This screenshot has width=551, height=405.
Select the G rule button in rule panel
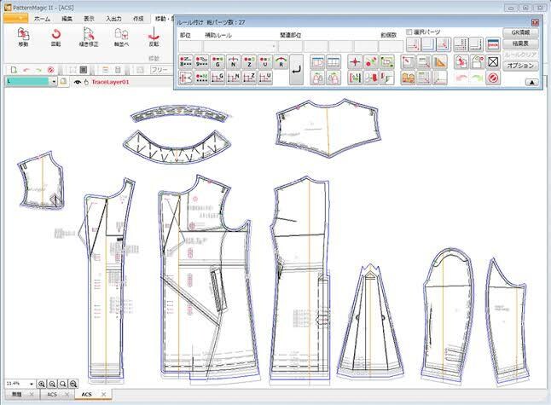tap(217, 62)
